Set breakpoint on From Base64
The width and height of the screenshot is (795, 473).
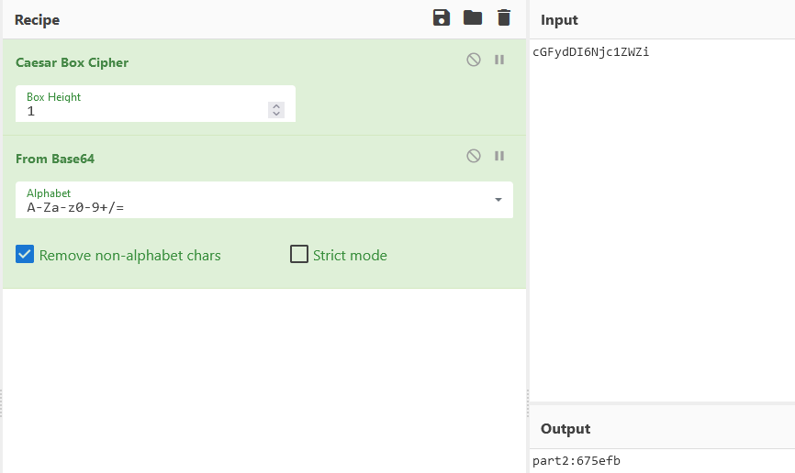point(499,156)
